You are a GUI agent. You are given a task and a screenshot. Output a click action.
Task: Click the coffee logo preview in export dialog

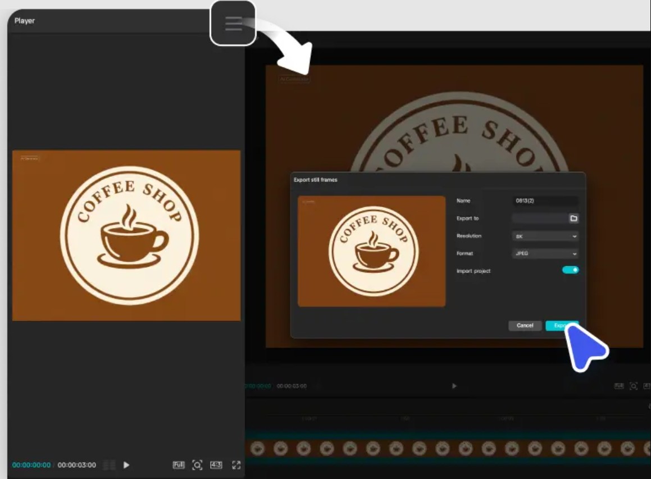(371, 251)
